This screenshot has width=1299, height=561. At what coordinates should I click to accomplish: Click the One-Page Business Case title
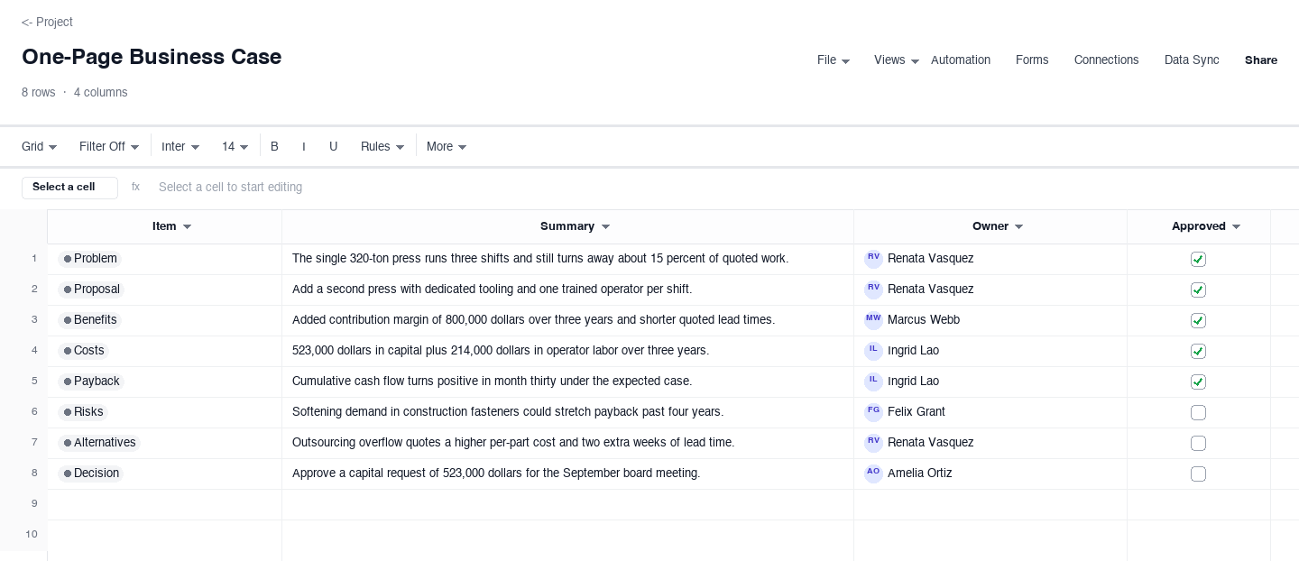(152, 57)
